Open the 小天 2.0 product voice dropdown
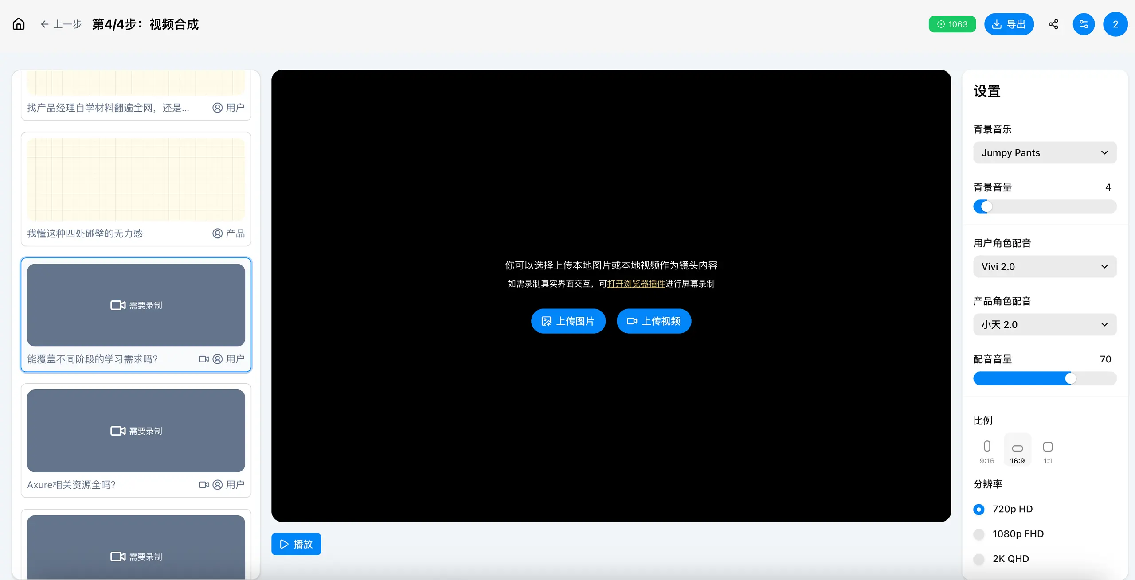Viewport: 1135px width, 580px height. coord(1045,324)
